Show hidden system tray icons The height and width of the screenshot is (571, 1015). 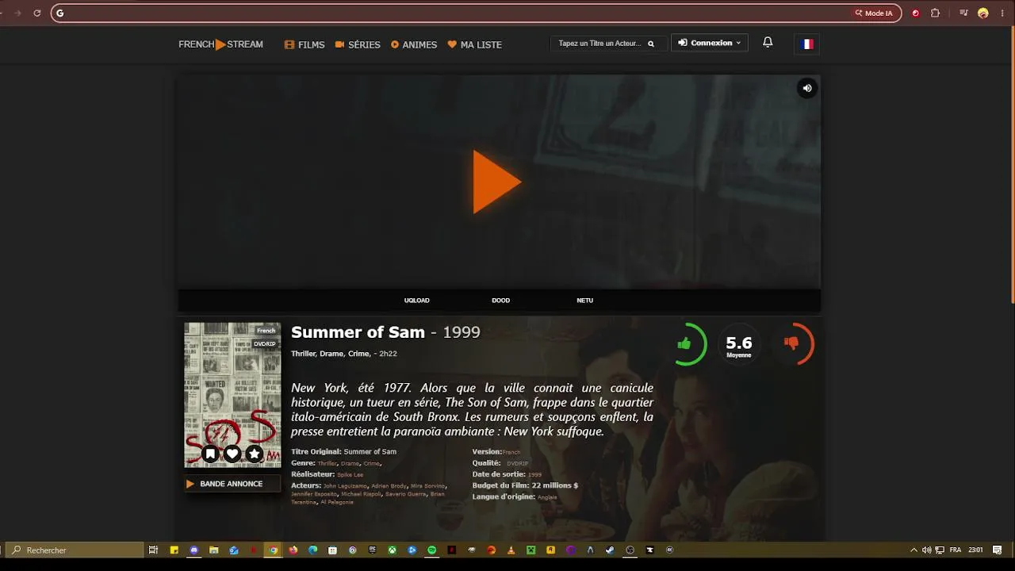click(914, 550)
